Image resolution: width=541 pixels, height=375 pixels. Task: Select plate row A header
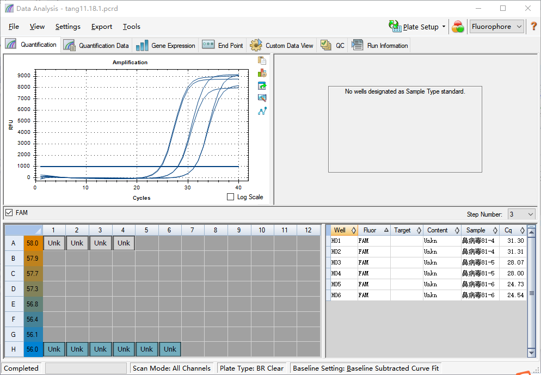(14, 243)
